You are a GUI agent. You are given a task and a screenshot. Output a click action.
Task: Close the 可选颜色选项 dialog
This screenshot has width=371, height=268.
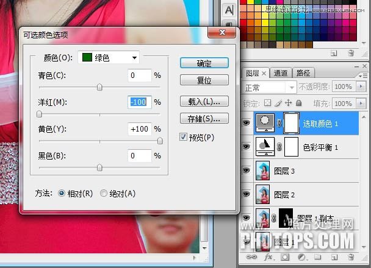tap(222, 32)
